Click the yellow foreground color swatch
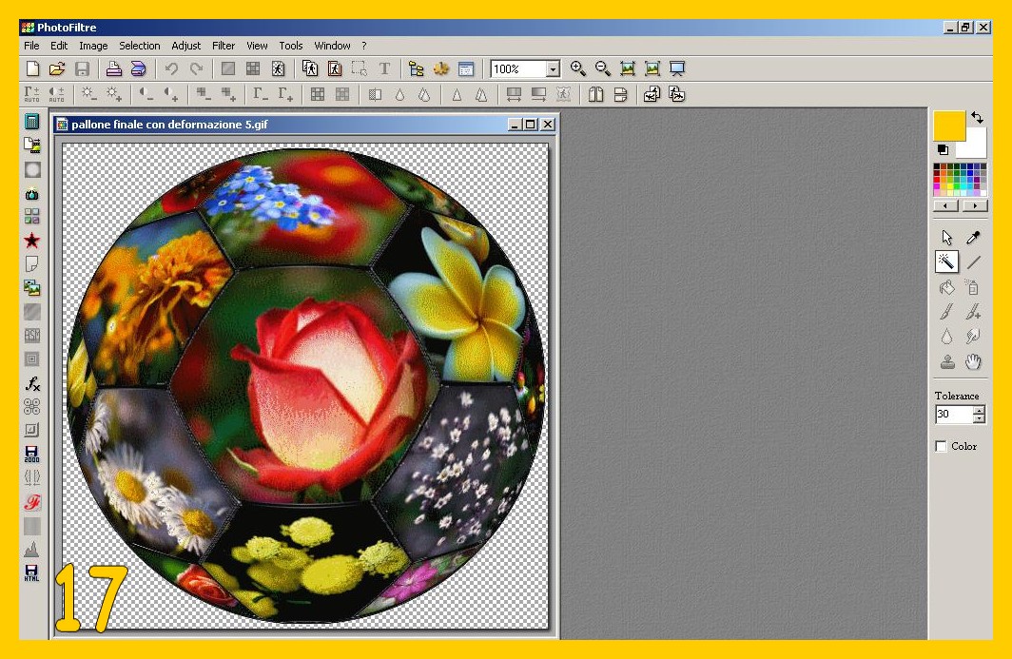Viewport: 1012px width, 659px height. pos(948,125)
